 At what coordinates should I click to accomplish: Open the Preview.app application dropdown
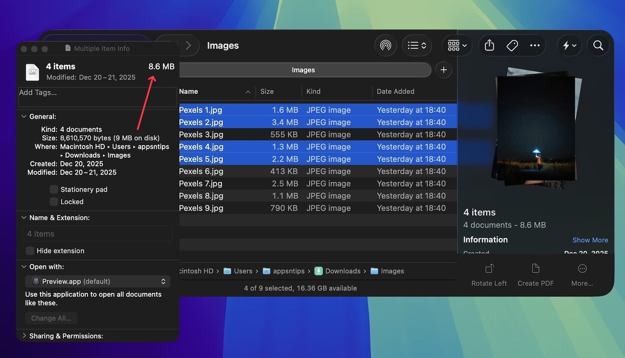click(x=98, y=281)
